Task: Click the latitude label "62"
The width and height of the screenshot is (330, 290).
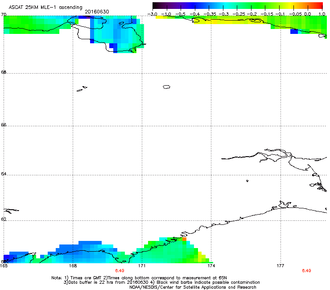Action: pos(4,219)
